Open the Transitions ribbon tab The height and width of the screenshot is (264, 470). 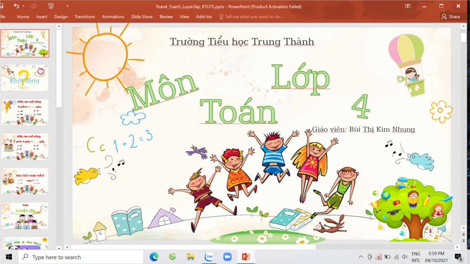click(85, 17)
